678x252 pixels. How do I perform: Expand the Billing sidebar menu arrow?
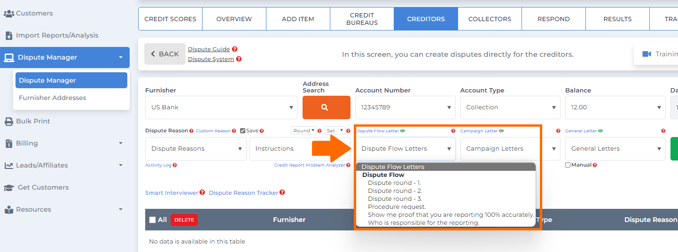(x=121, y=143)
